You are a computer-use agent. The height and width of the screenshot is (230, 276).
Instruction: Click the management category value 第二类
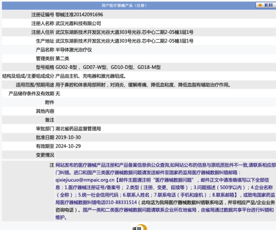[x=63, y=58]
